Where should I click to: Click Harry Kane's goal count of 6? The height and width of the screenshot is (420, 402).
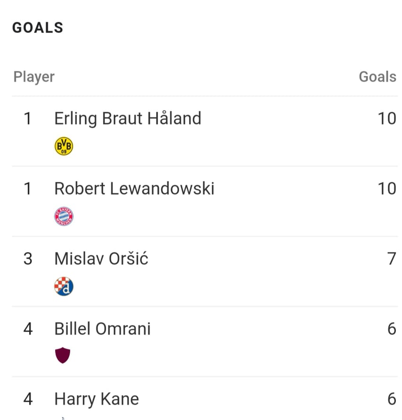pos(392,399)
